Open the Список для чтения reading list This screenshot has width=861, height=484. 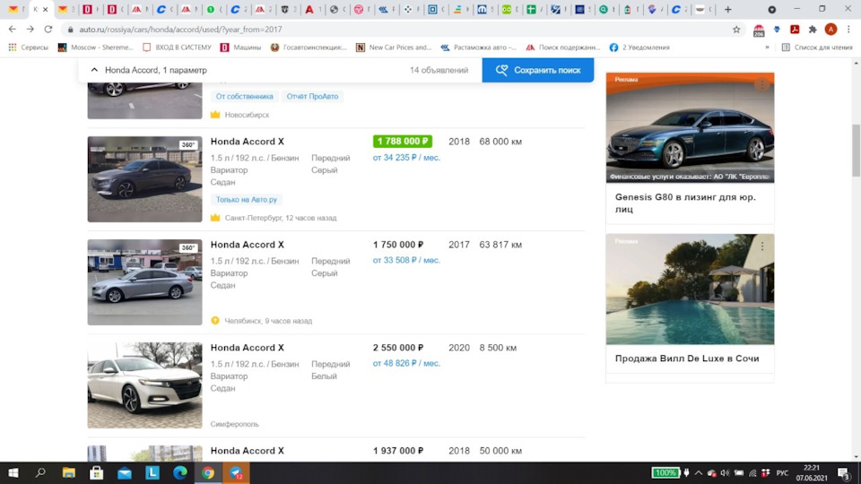click(x=816, y=48)
